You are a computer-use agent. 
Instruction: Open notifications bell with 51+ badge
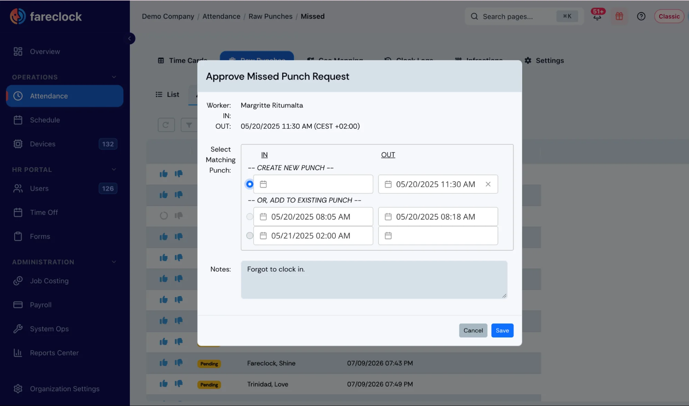tap(597, 16)
